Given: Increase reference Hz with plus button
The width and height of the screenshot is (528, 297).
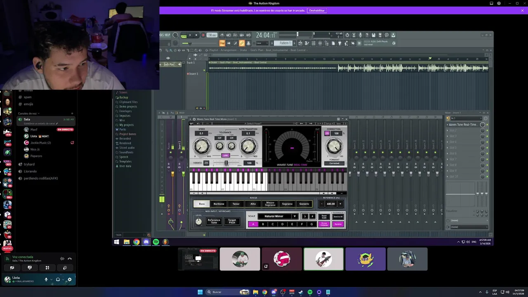Looking at the screenshot, I should pos(340,204).
